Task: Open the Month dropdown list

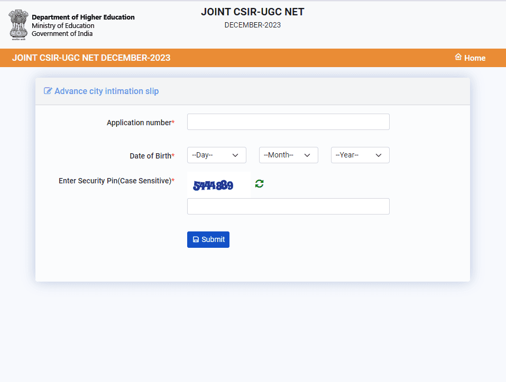Action: [x=288, y=155]
